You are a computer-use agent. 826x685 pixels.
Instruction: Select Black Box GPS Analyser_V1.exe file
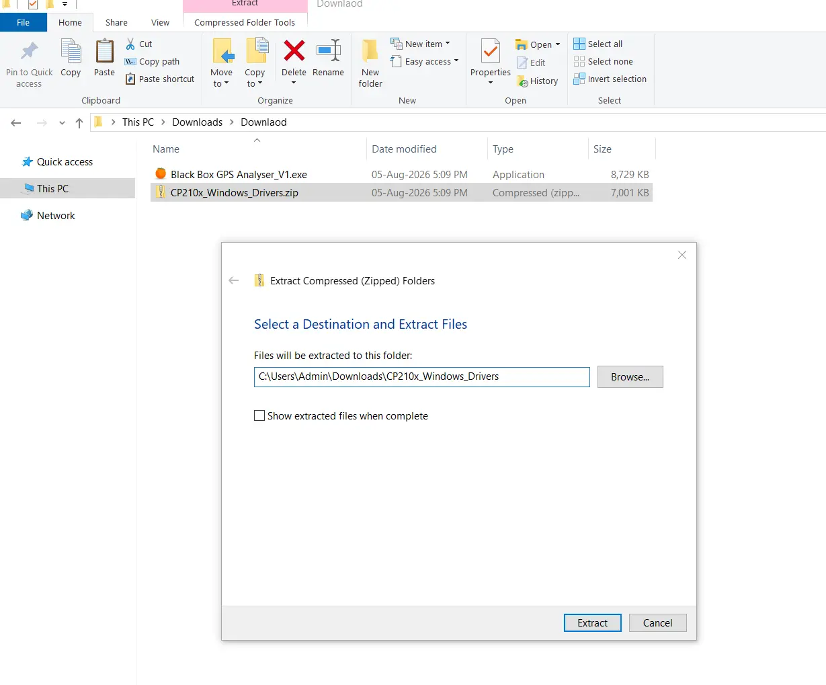(x=401, y=174)
